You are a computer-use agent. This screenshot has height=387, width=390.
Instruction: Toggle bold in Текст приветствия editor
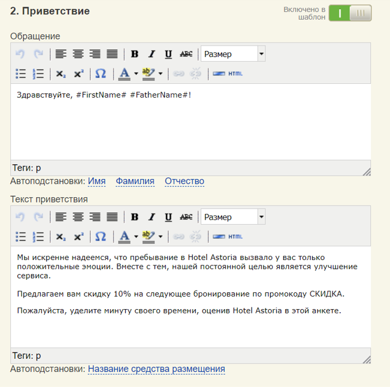tap(135, 217)
